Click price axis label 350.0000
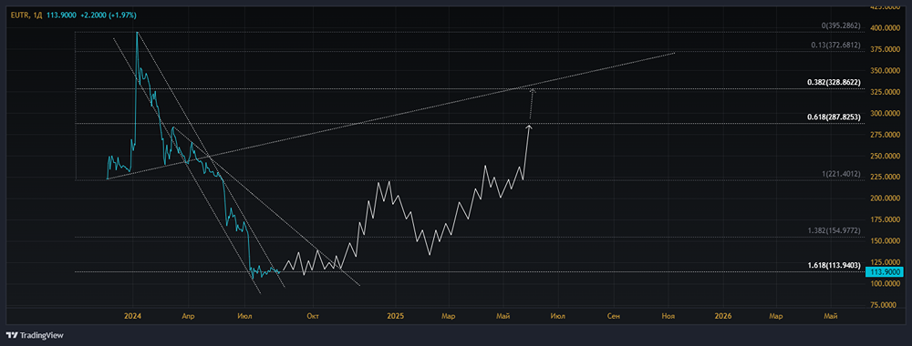 886,71
